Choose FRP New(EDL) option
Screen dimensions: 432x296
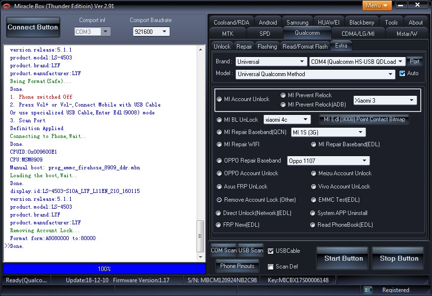pyautogui.click(x=218, y=225)
